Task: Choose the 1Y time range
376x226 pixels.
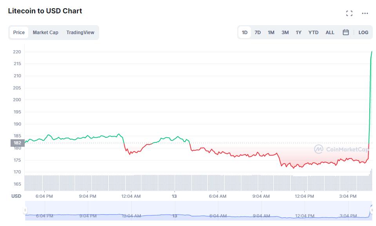Action: pos(299,33)
